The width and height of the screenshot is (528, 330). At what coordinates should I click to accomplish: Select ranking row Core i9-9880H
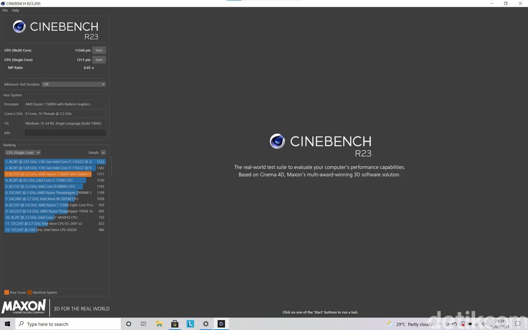coord(55,186)
